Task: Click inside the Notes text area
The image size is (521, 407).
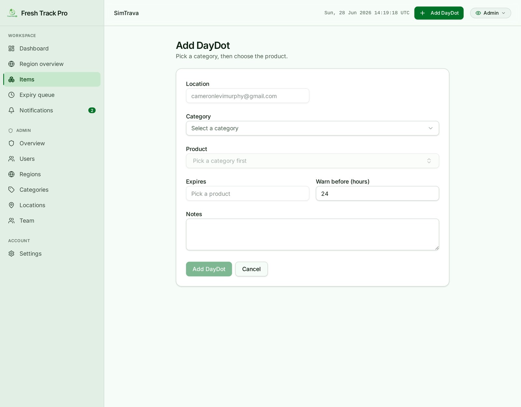Action: pyautogui.click(x=312, y=234)
